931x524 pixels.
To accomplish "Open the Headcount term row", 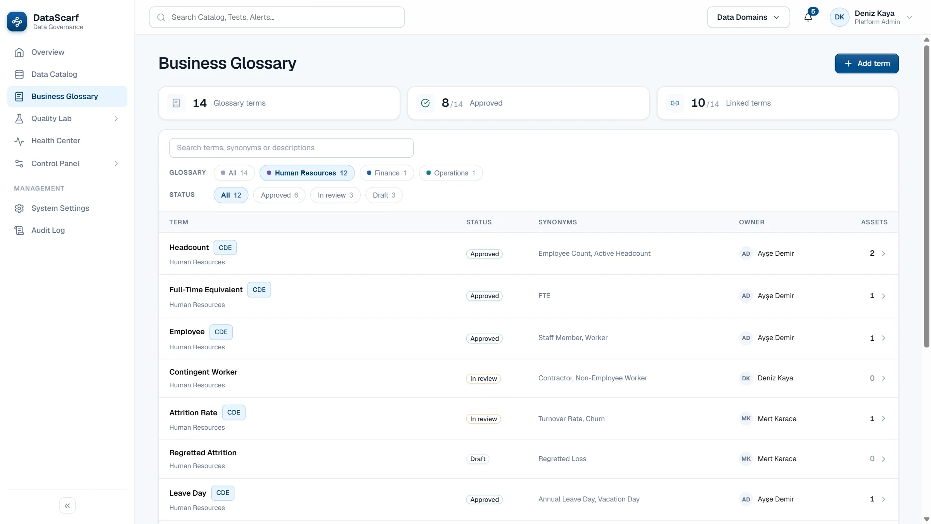I will [x=528, y=254].
